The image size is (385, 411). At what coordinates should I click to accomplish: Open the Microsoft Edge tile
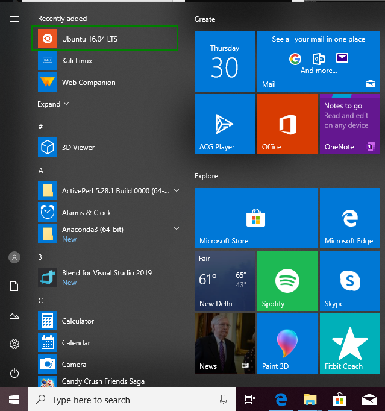tap(350, 218)
